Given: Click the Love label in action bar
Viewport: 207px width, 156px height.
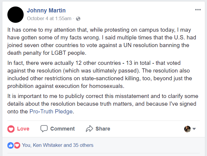Looking at the screenshot, I should coord(23,129).
